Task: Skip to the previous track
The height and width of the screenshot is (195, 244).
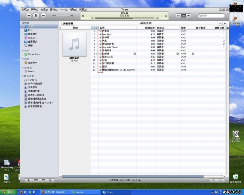Action: click(29, 16)
